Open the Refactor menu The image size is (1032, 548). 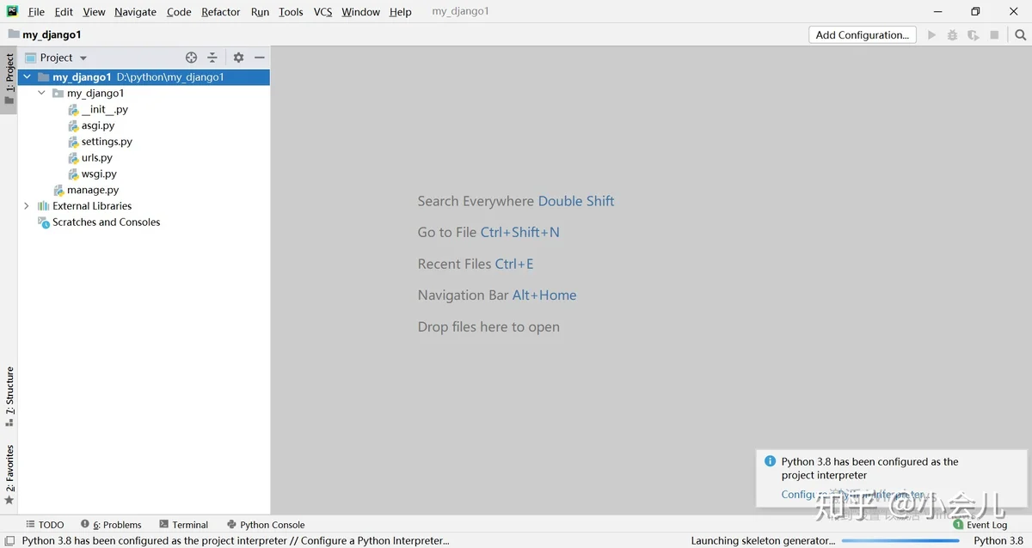pyautogui.click(x=221, y=12)
